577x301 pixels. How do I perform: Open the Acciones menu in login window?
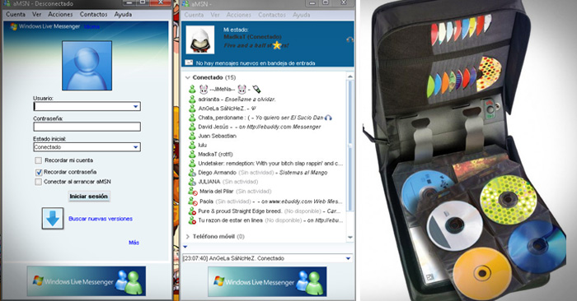[x=60, y=14]
